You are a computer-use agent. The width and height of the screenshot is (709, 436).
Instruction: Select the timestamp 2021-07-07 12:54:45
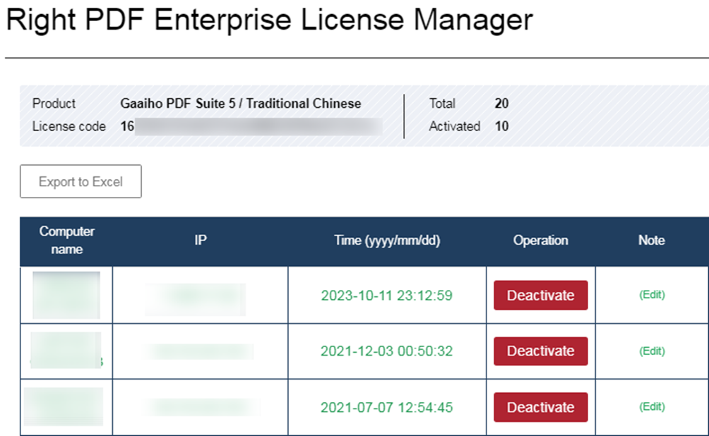pos(386,408)
